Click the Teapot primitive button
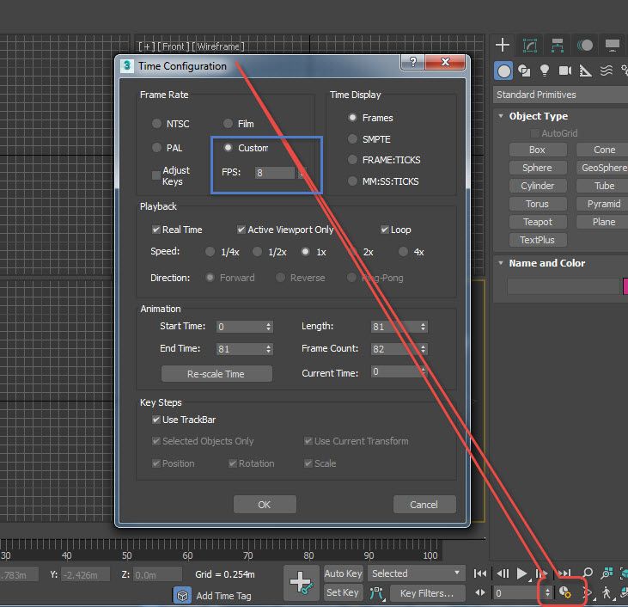This screenshot has height=607, width=628. pyautogui.click(x=538, y=222)
